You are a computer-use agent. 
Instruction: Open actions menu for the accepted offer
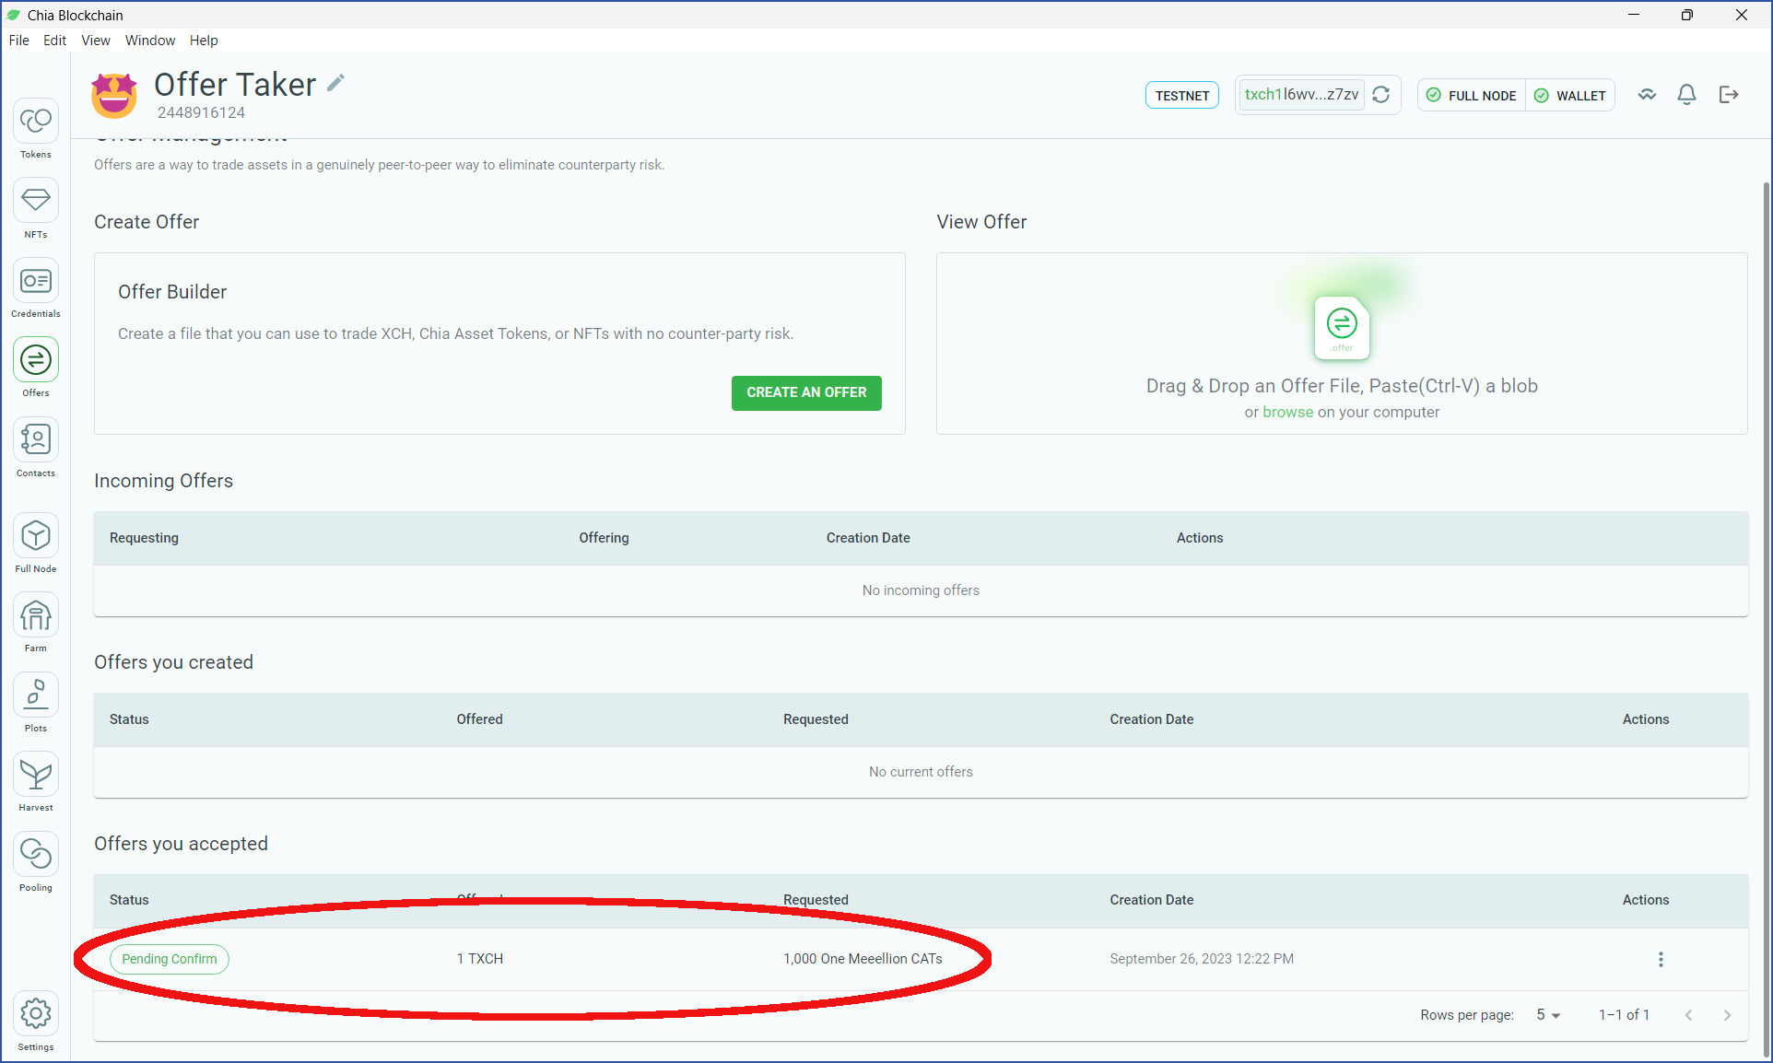click(x=1661, y=960)
